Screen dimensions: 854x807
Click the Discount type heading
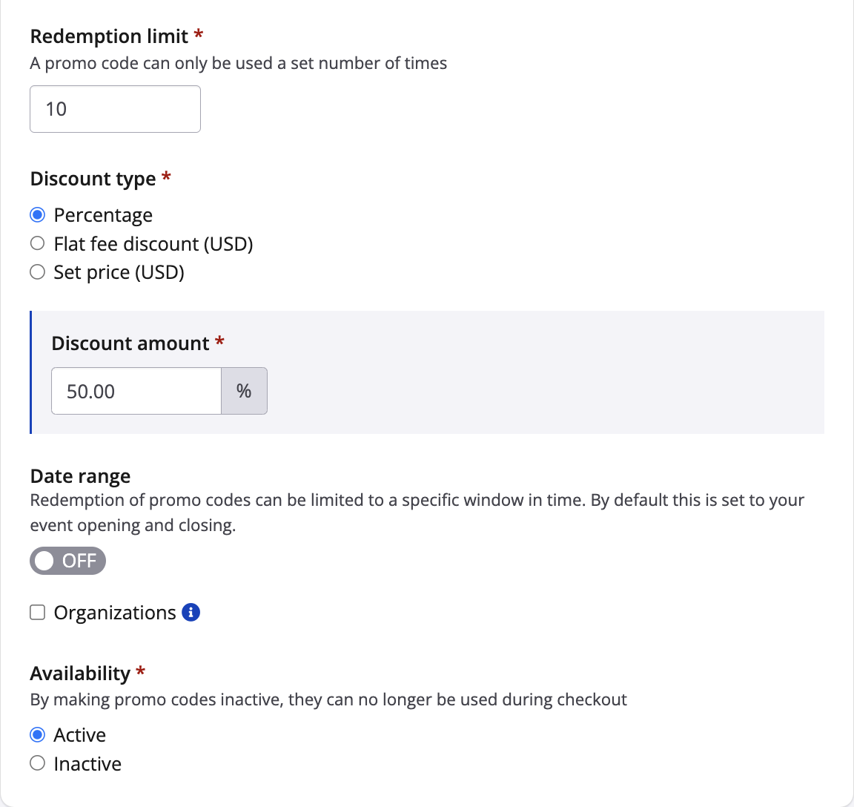click(93, 179)
